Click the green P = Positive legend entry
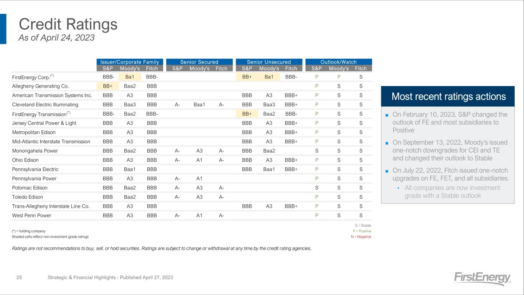 pos(362,231)
